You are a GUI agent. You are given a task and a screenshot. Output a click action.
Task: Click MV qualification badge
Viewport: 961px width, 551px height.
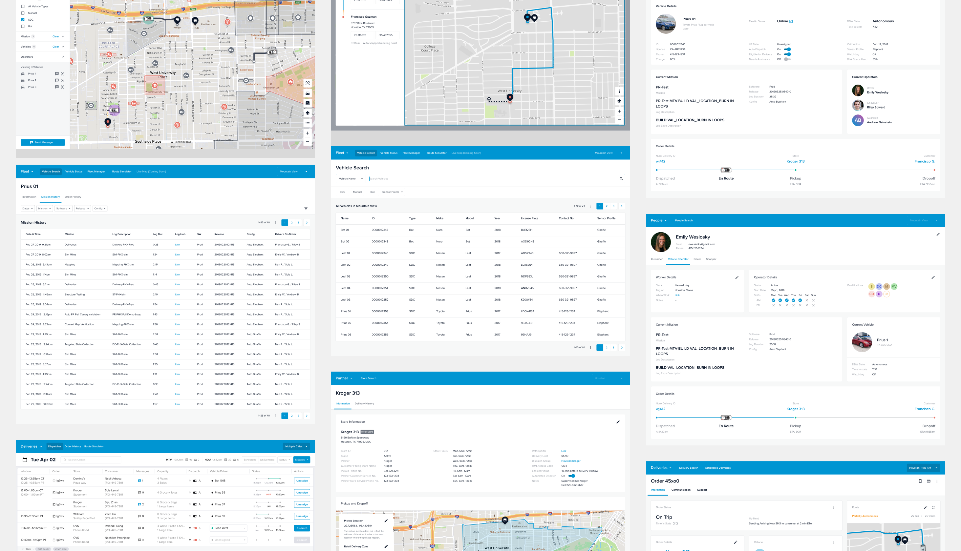(x=894, y=286)
